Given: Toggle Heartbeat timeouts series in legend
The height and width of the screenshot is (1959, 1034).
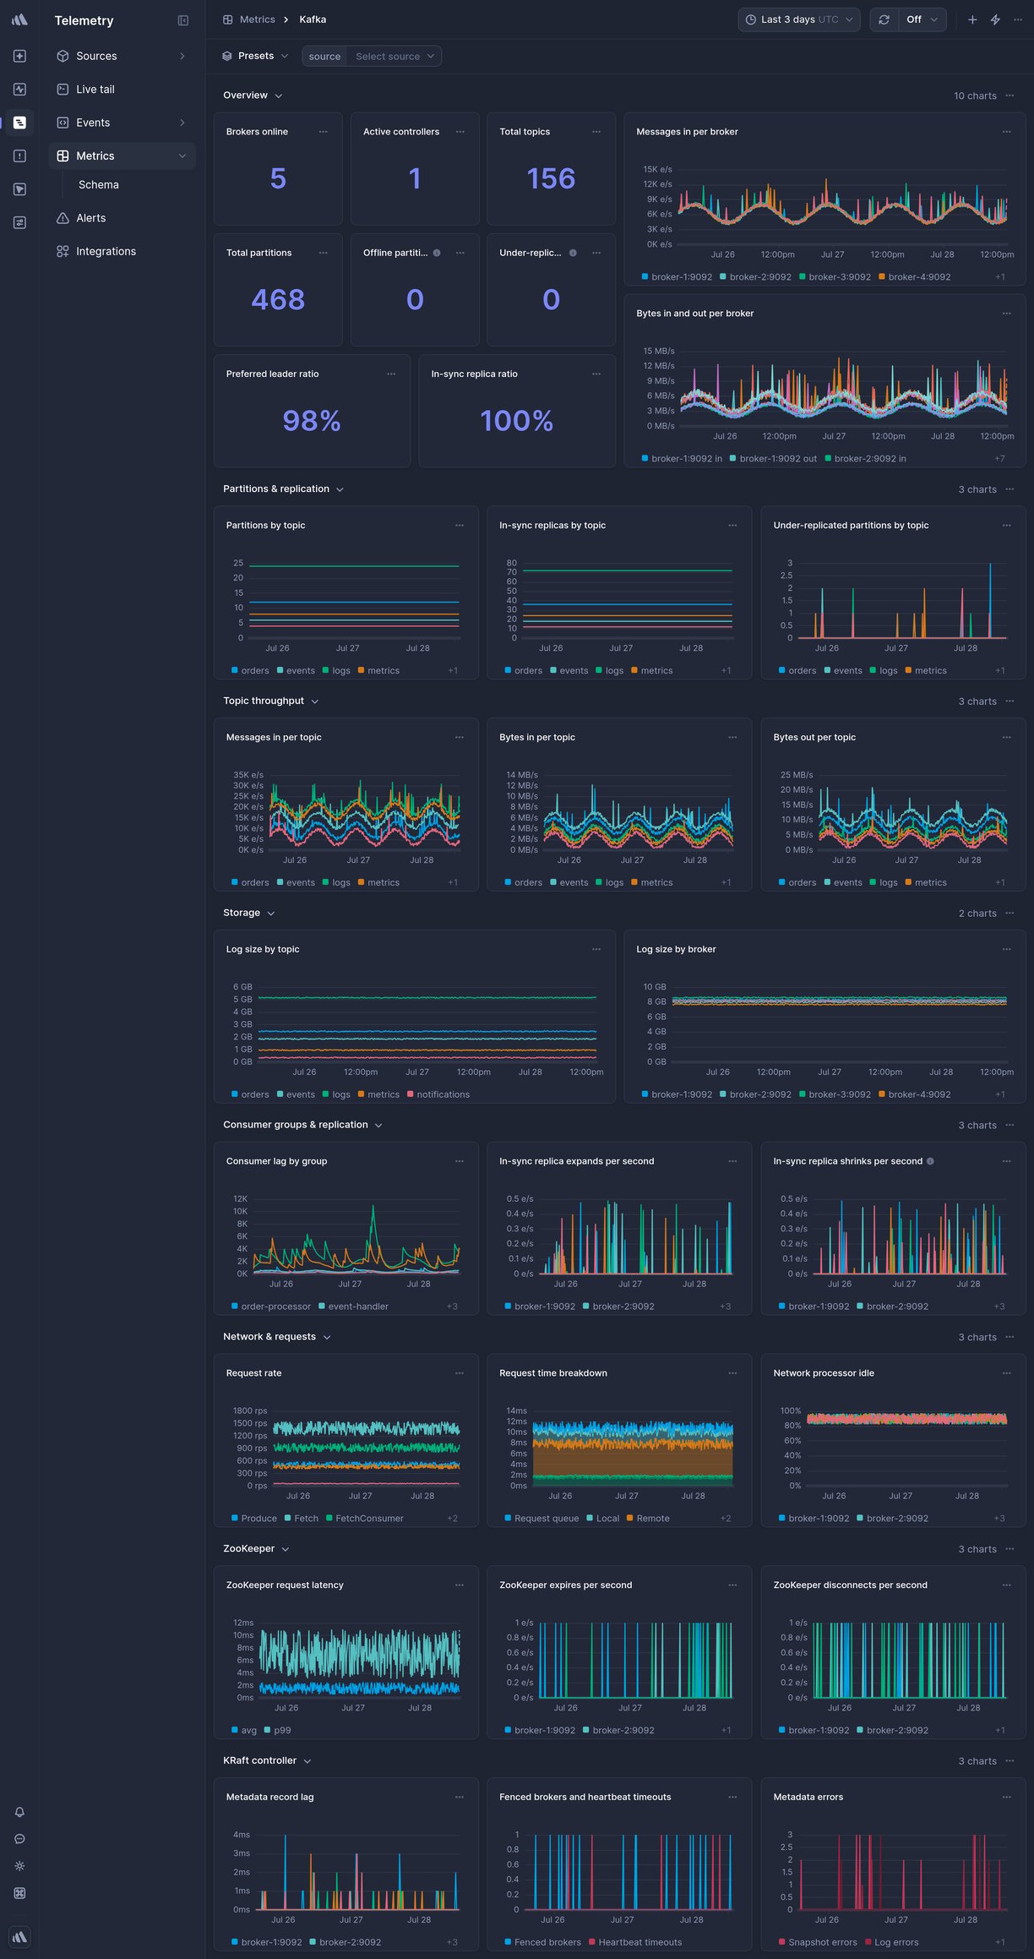Looking at the screenshot, I should pyautogui.click(x=635, y=1943).
